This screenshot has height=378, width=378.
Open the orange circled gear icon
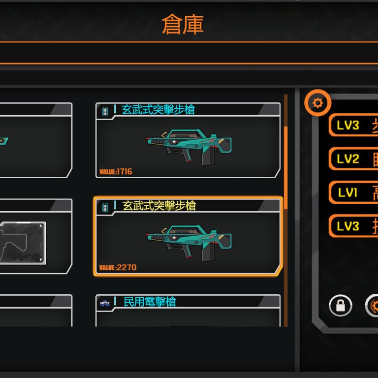pos(317,103)
